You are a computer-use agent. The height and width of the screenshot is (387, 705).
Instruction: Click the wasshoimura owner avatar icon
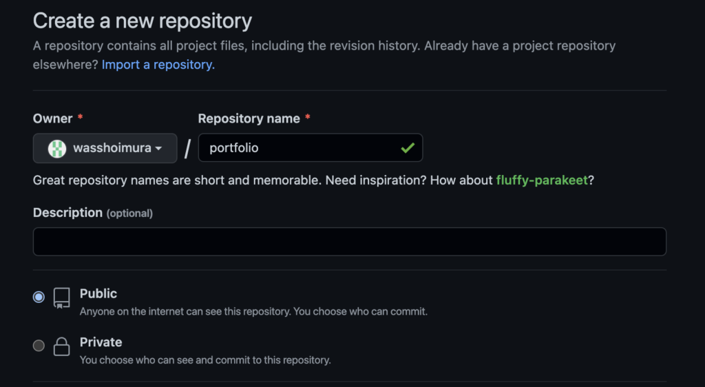click(x=57, y=148)
